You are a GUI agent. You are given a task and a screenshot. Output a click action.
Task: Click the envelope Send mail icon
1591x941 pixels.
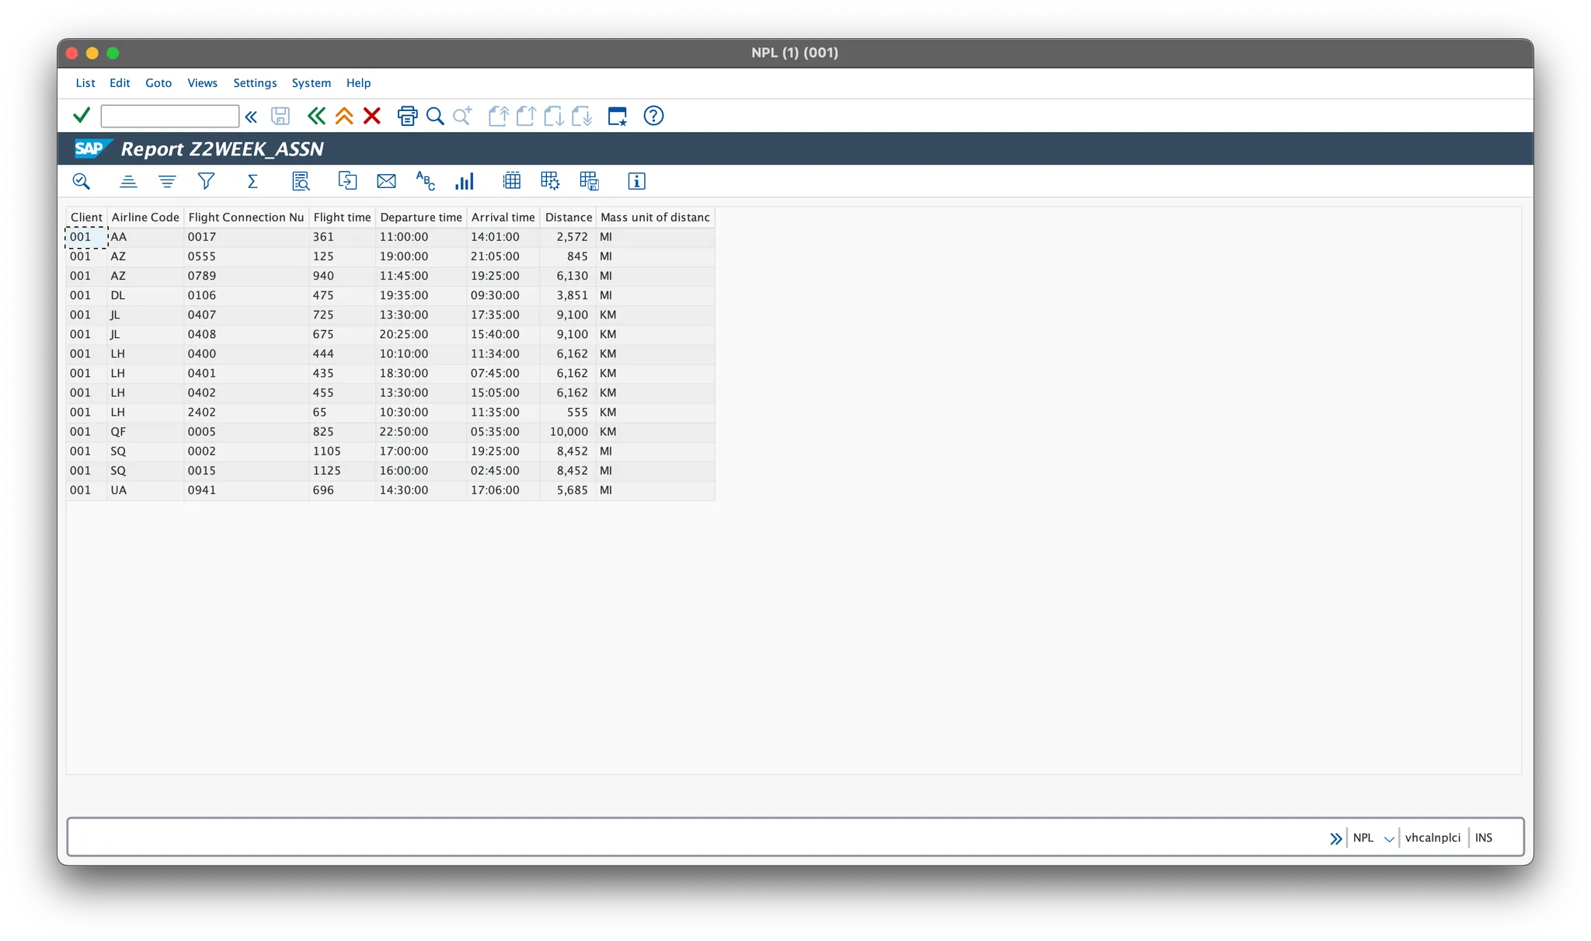pos(386,181)
